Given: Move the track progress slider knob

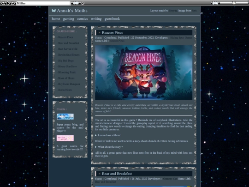Looking at the screenshot, I should point(83,3).
